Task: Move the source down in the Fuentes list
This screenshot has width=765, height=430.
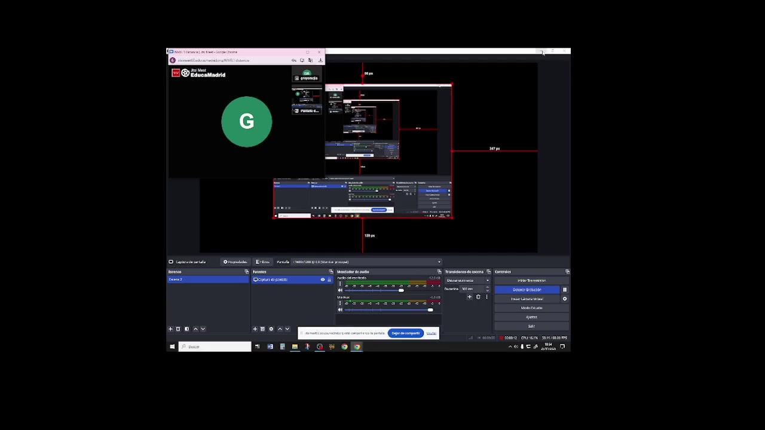Action: pyautogui.click(x=287, y=329)
